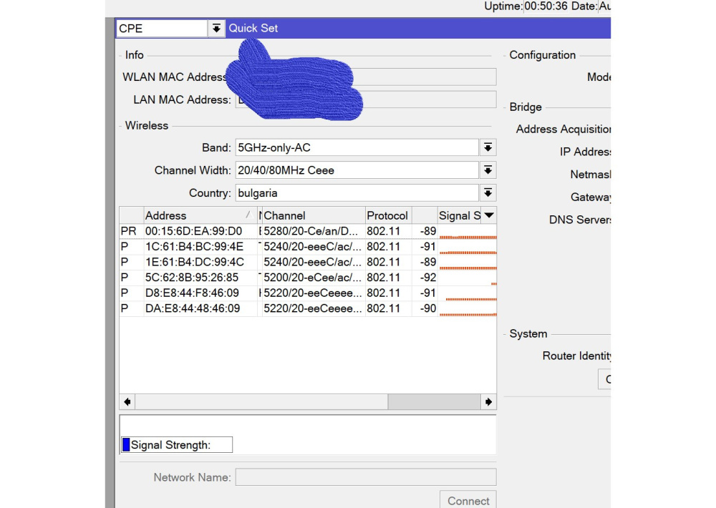Open the CPE Quick Set mode dropdown
The height and width of the screenshot is (508, 716).
click(x=216, y=29)
